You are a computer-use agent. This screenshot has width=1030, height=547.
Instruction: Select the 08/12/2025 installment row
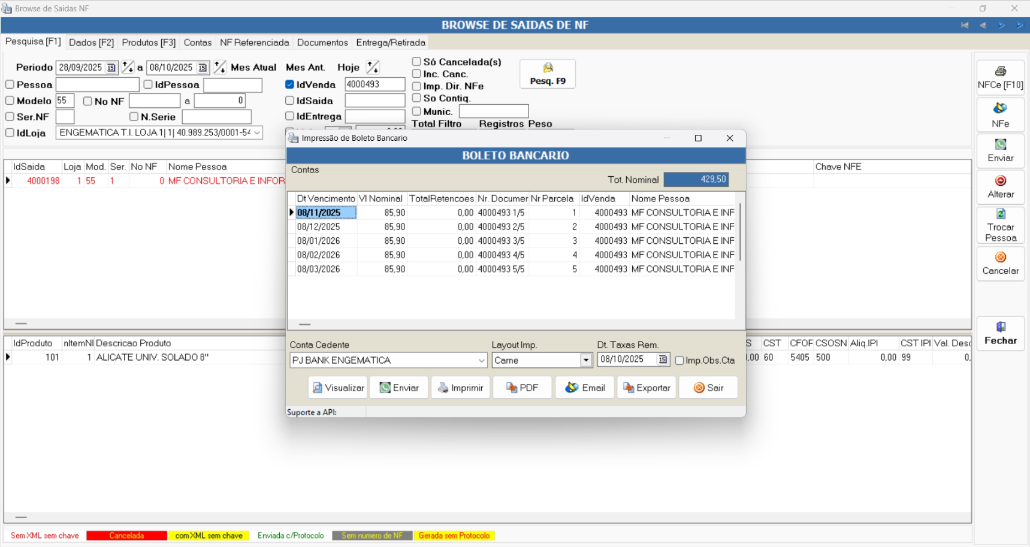coord(318,227)
